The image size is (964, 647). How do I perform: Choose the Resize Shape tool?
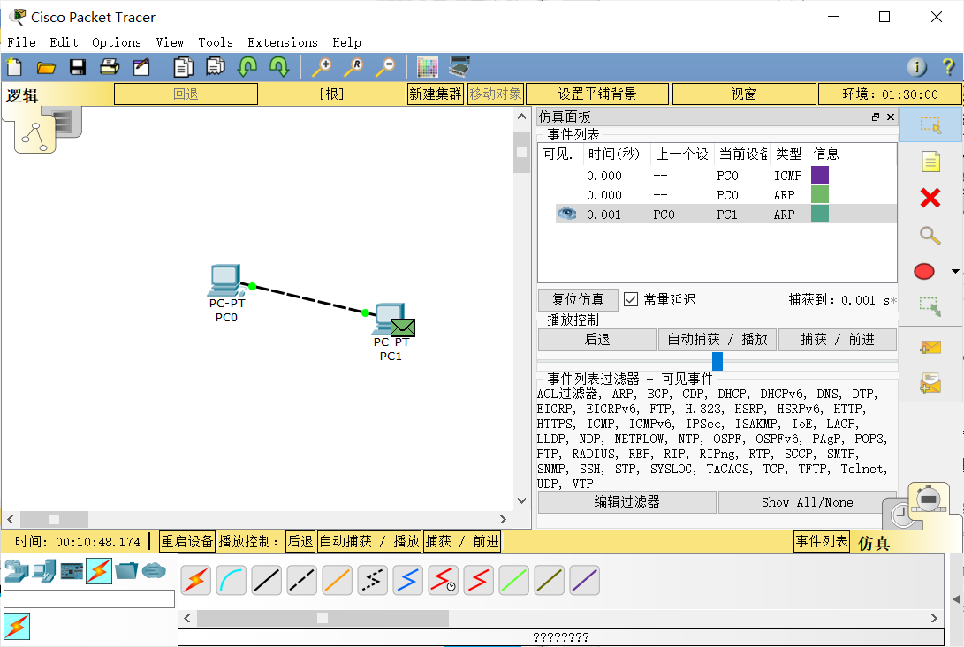930,306
